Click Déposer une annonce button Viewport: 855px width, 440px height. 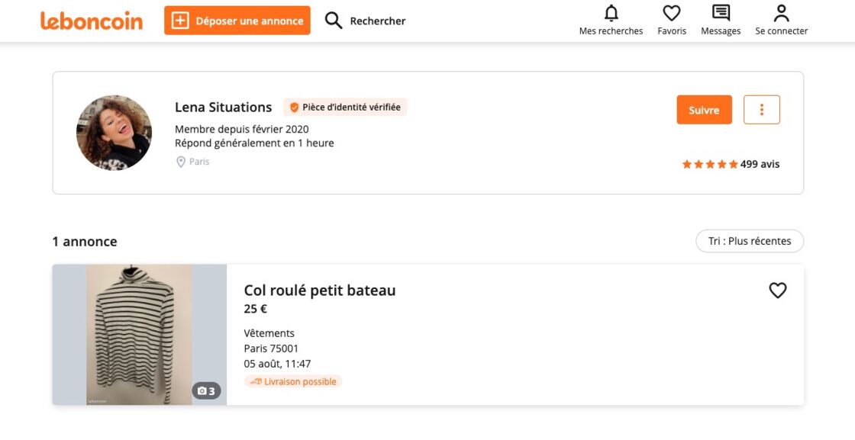(x=237, y=21)
